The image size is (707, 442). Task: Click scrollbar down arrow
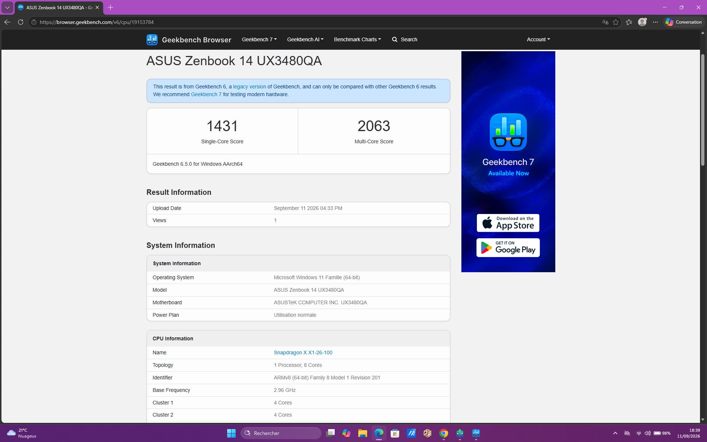703,419
